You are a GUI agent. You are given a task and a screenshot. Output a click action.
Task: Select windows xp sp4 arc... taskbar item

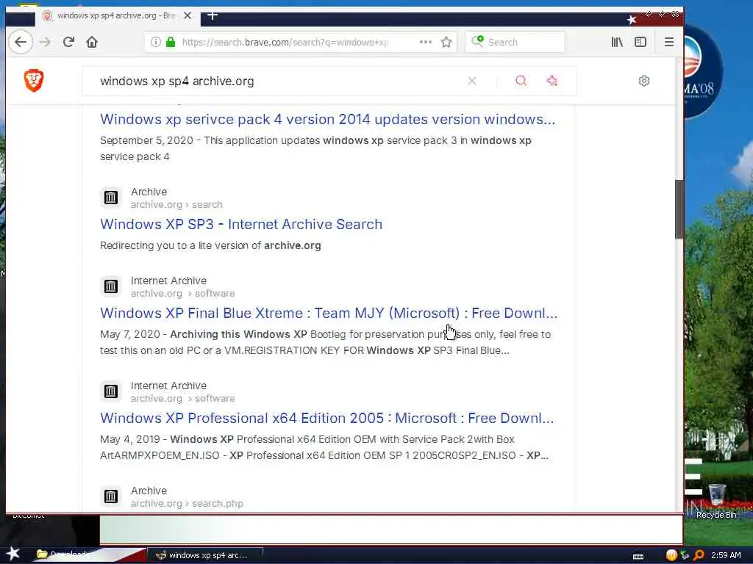point(205,555)
